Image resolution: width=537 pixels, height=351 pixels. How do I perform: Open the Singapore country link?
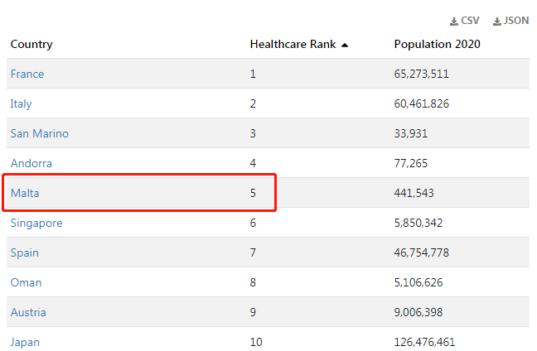[x=36, y=223]
